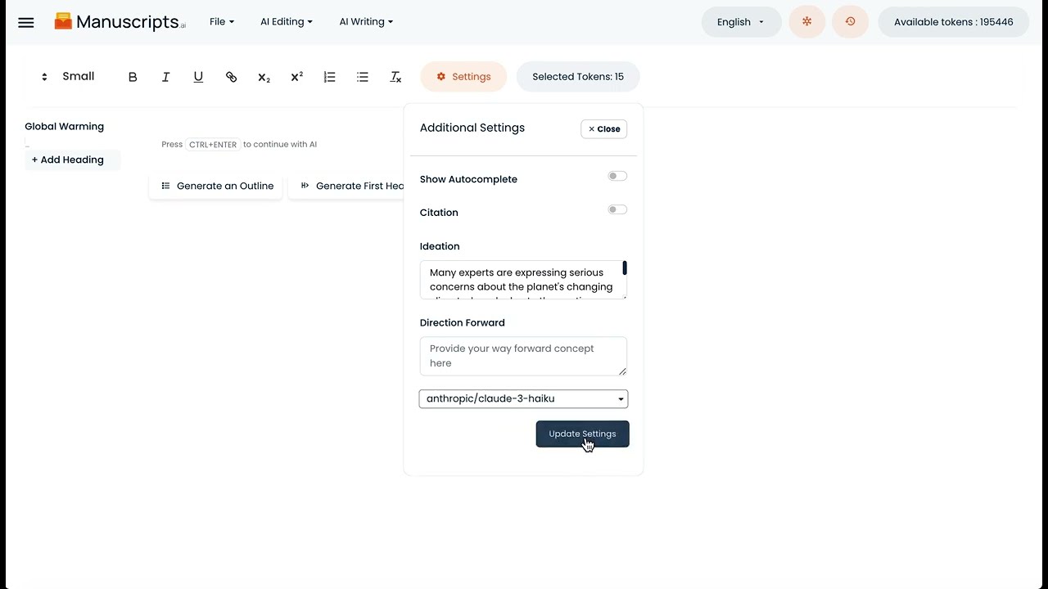The width and height of the screenshot is (1048, 589).
Task: Open the Small font size picker
Action: coord(69,76)
